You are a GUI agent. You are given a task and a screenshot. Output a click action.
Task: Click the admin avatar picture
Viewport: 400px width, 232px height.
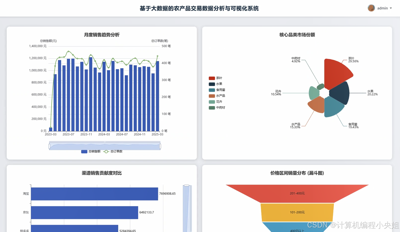[x=371, y=8]
